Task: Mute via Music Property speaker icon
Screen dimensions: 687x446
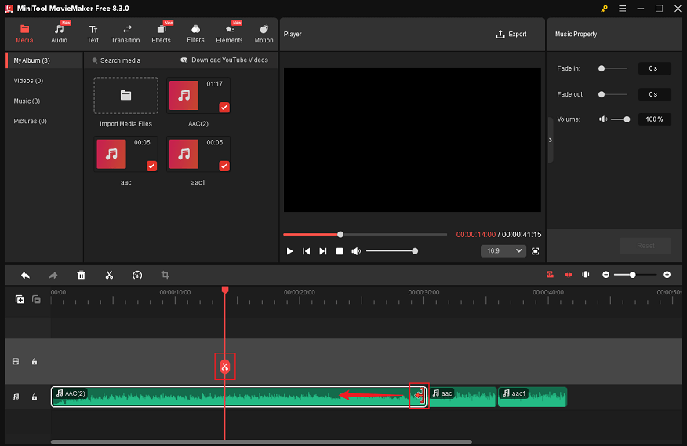Action: point(603,119)
